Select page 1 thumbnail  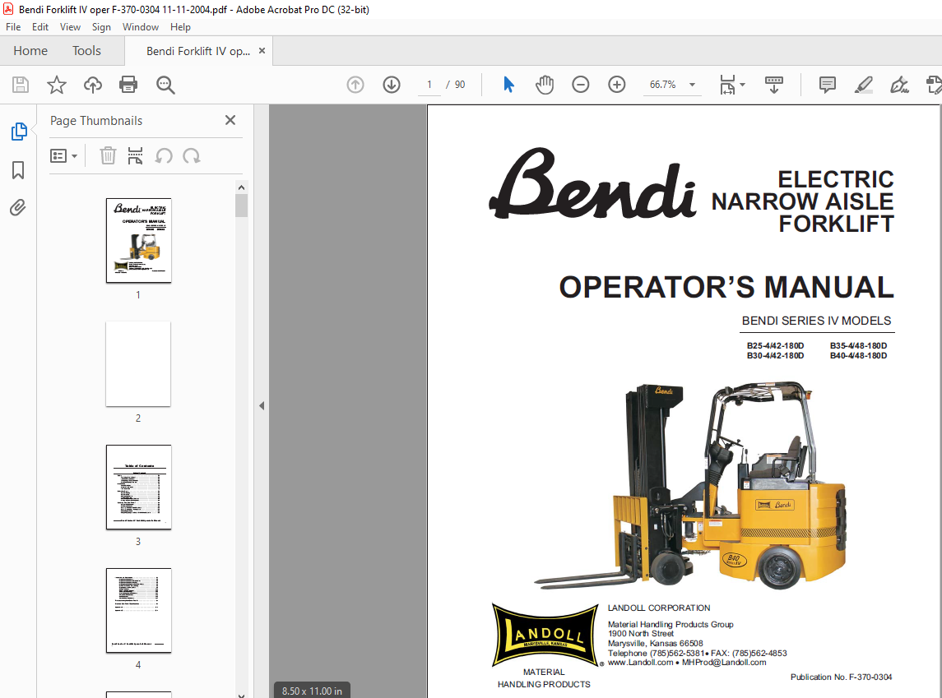pyautogui.click(x=139, y=240)
